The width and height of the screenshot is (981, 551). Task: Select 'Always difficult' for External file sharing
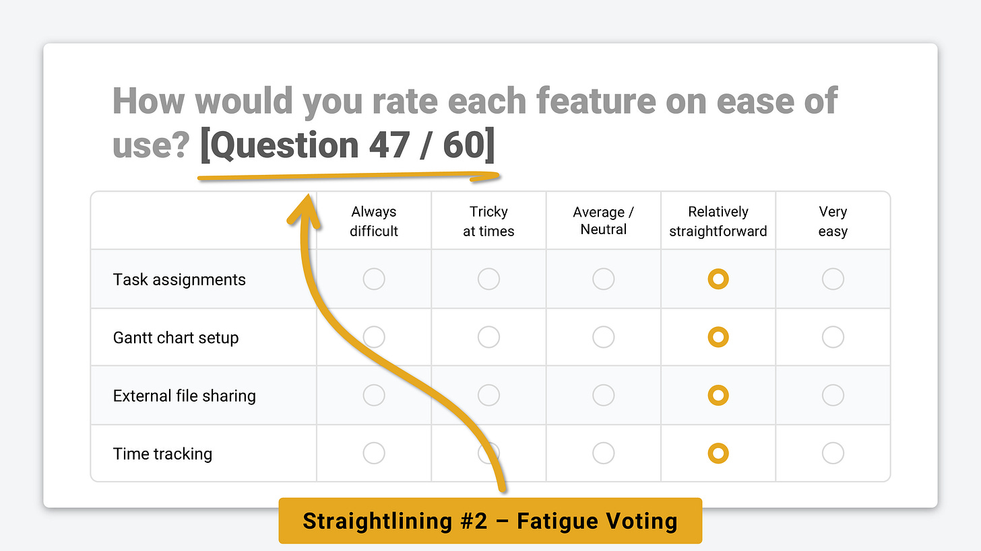point(374,396)
